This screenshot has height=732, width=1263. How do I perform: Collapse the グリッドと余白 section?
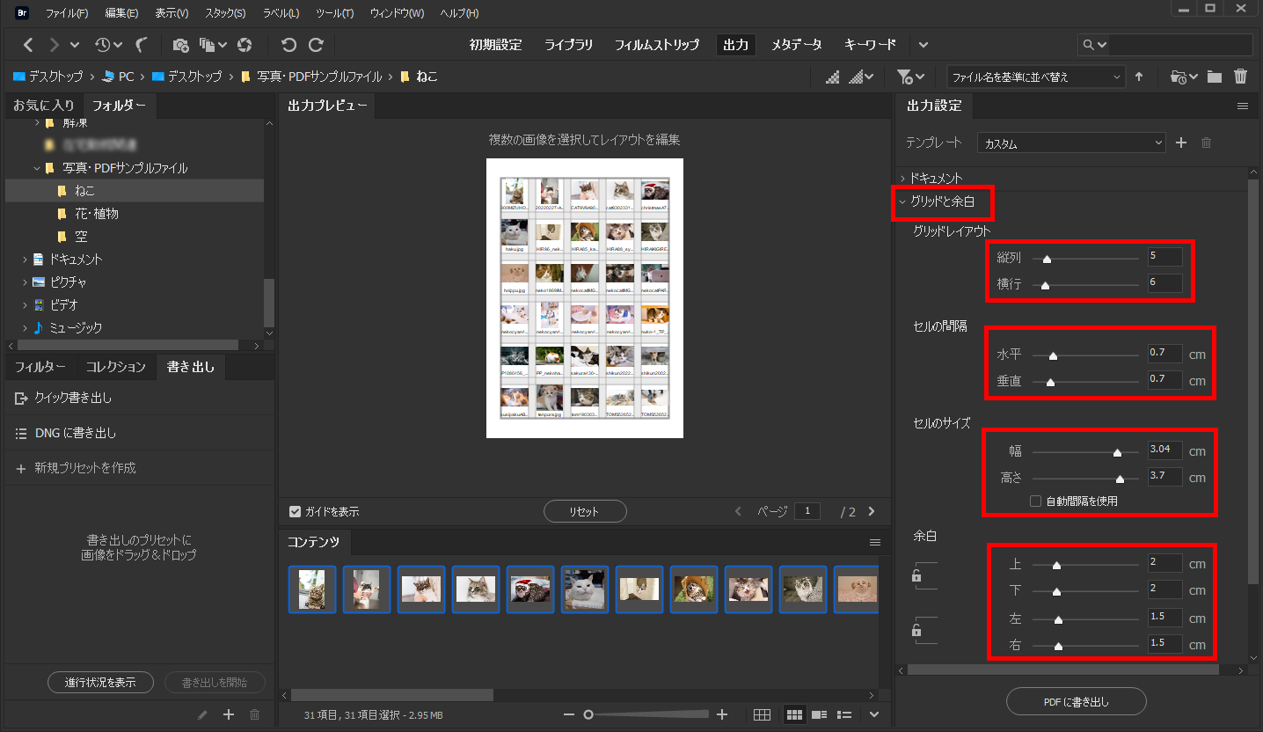[x=943, y=201]
